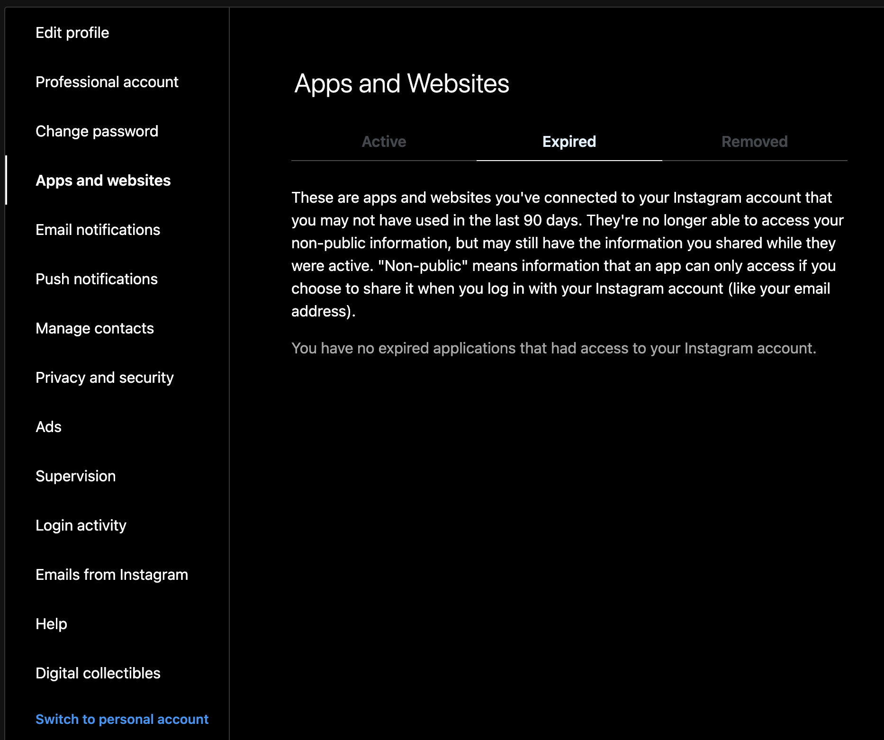Open Change password page
Screen dimensions: 884x740
[97, 131]
